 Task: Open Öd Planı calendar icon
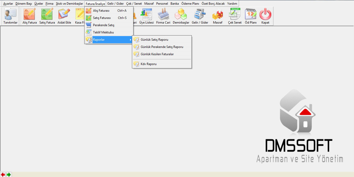tap(251, 16)
